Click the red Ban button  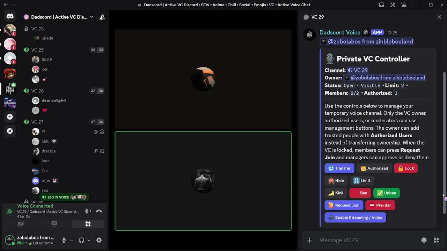point(360,193)
